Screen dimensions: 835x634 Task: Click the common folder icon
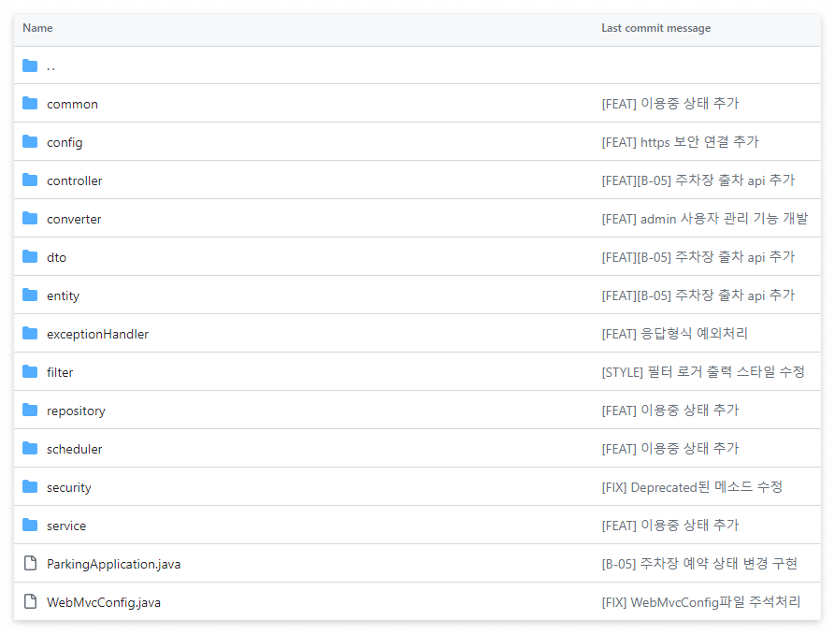click(x=30, y=104)
